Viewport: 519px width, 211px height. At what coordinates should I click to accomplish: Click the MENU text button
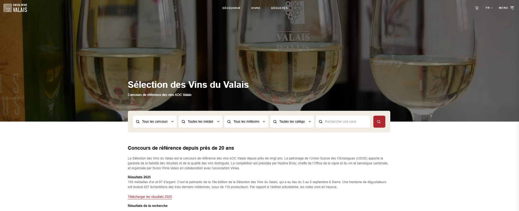pos(503,8)
